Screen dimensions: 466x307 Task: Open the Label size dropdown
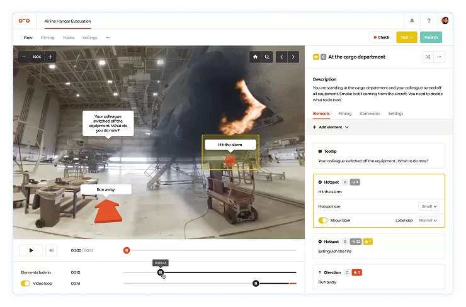pyautogui.click(x=427, y=221)
